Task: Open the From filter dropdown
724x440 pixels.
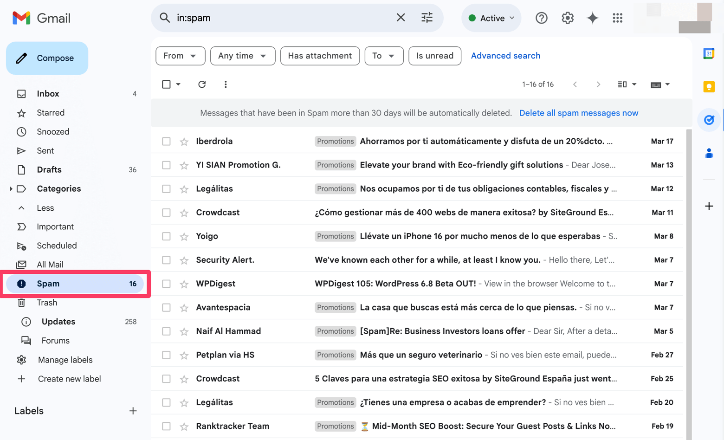Action: click(x=180, y=56)
